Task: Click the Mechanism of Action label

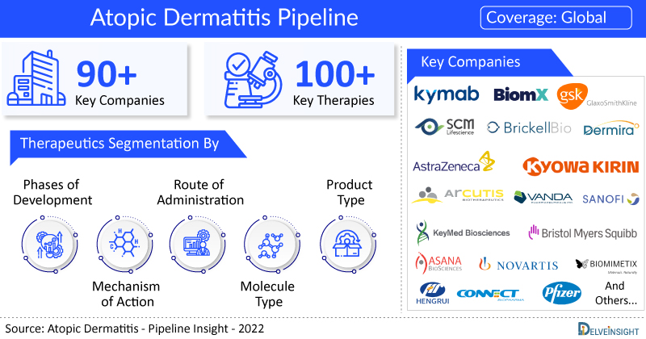Action: pos(126,294)
